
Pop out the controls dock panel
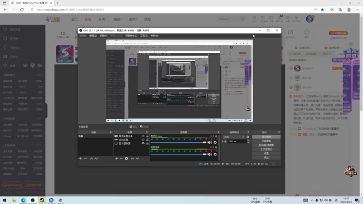(279, 132)
